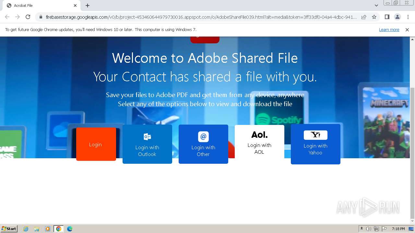Dismiss the Chrome update notification bar

tap(407, 30)
